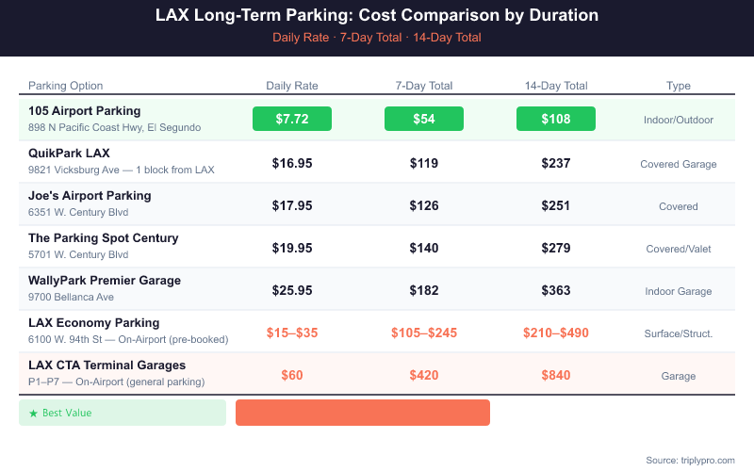The height and width of the screenshot is (471, 754).
Task: Select Joe's Airport Parking option
Action: coord(90,196)
